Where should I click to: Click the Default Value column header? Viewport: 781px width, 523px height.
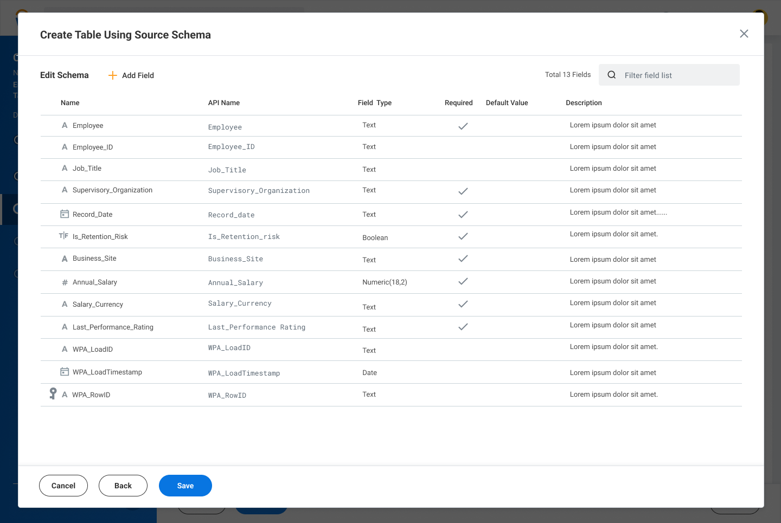pos(507,102)
